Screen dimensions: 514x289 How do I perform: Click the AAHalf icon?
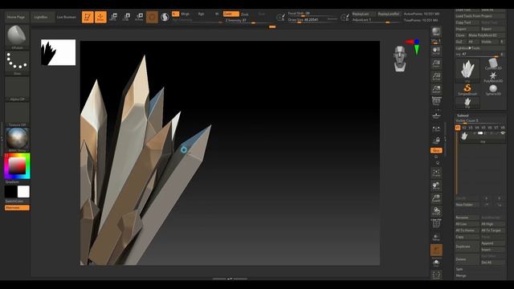point(436,89)
